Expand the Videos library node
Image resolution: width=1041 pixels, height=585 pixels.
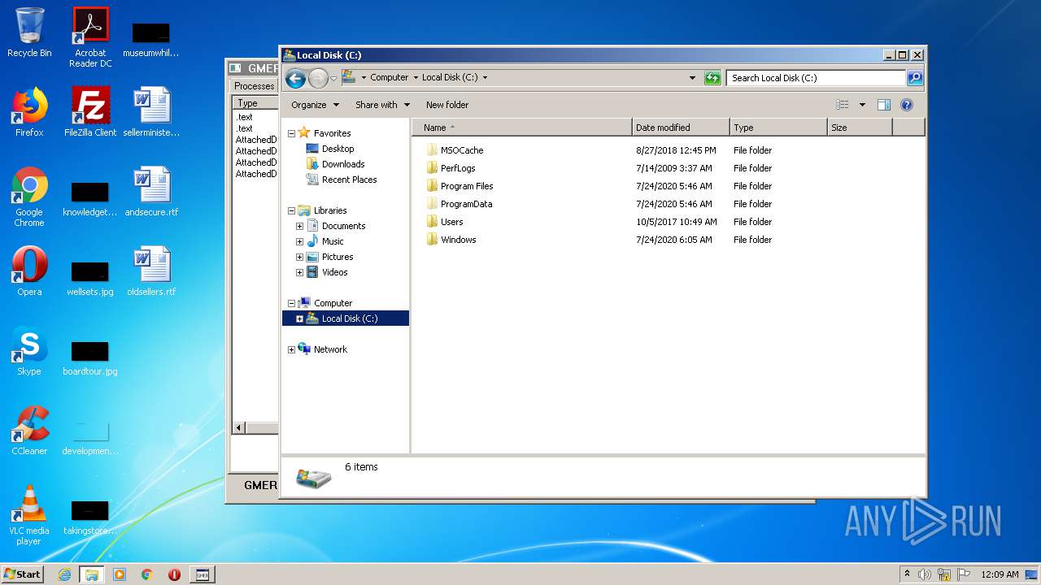pyautogui.click(x=299, y=272)
